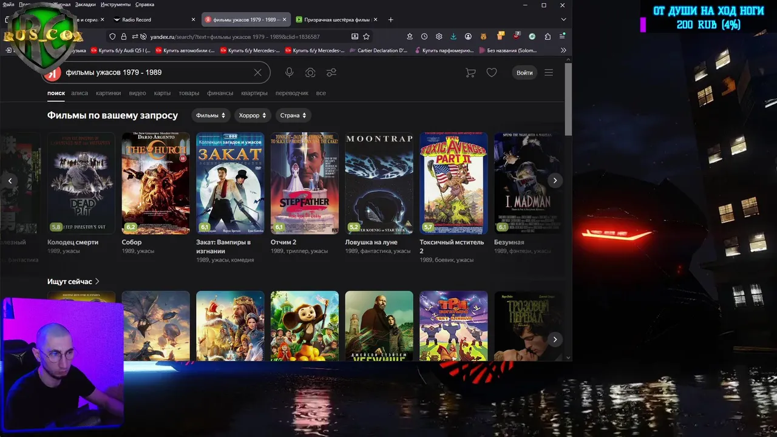Open the Firefox application menu

[x=563, y=36]
